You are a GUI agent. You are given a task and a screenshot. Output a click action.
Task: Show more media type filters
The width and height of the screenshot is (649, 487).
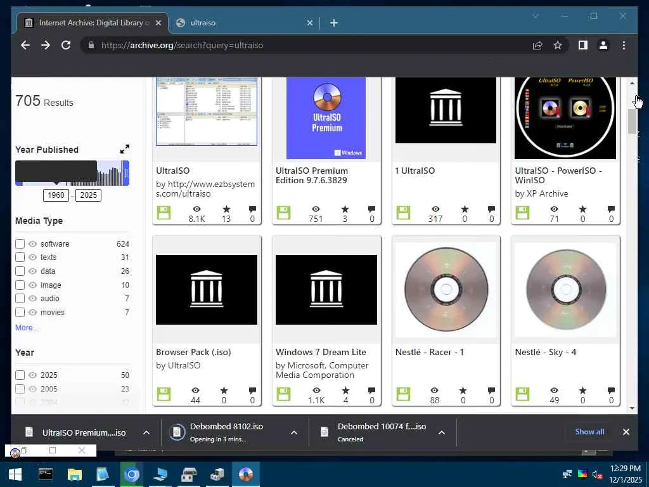click(x=27, y=328)
